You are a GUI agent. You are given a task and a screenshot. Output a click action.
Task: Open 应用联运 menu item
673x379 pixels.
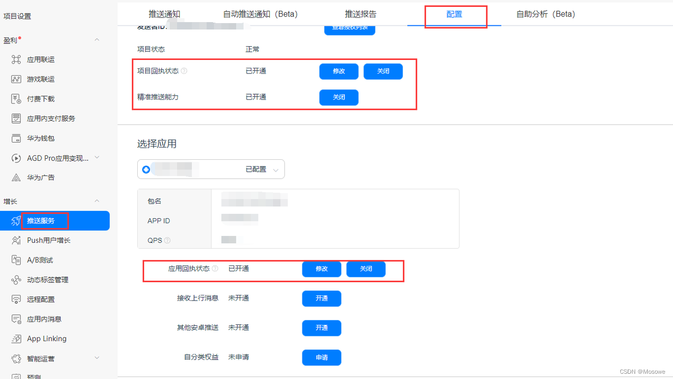[x=41, y=59]
